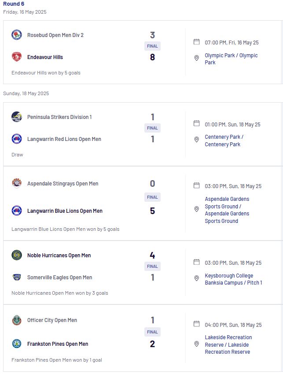Click the Somerville Eagles club logo
283x374 pixels.
tap(17, 277)
